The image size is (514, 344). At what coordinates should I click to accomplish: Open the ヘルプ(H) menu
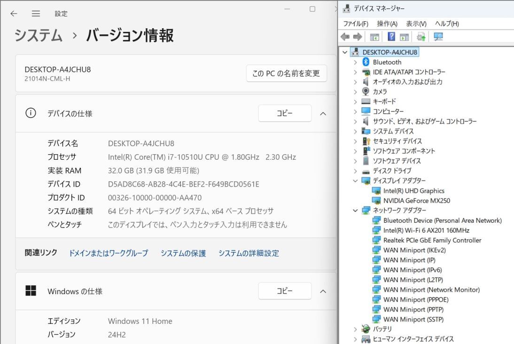click(x=447, y=23)
